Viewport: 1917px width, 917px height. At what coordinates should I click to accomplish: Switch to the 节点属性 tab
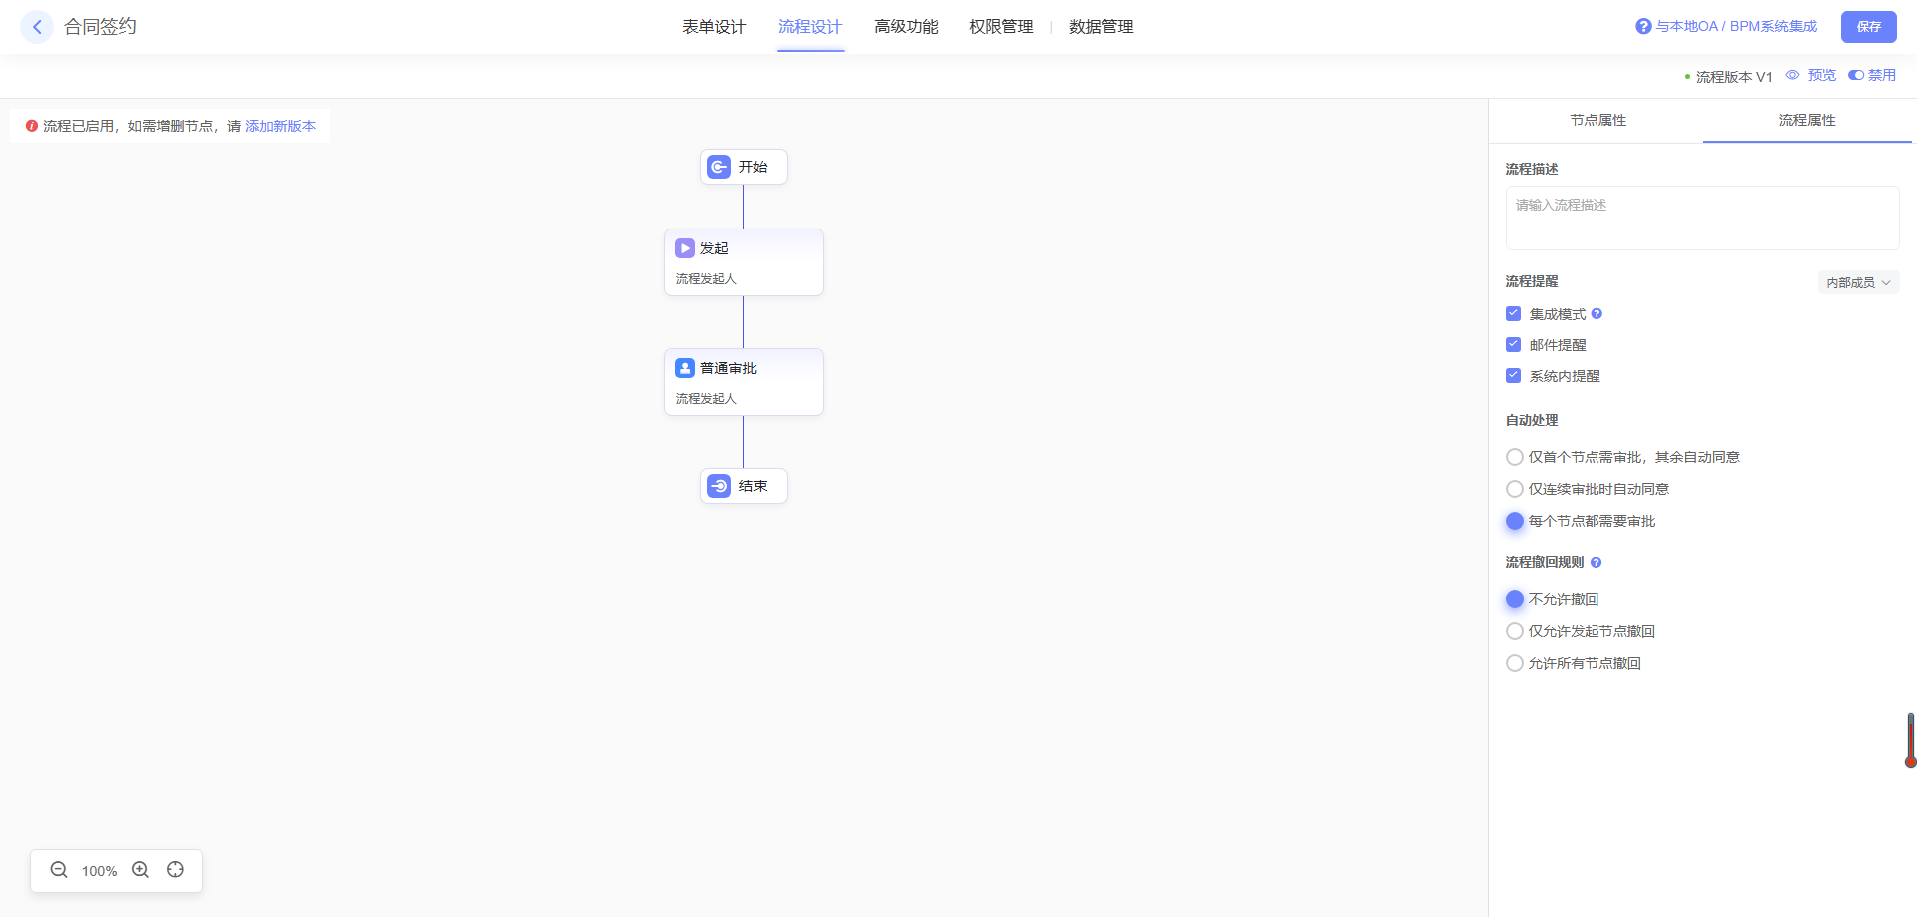[1597, 120]
